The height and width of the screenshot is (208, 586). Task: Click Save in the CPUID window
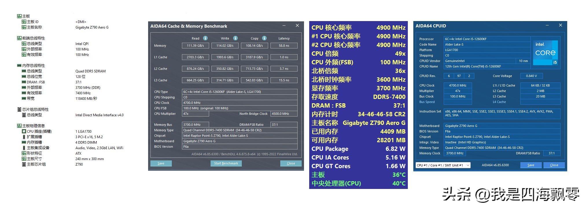[531, 165]
